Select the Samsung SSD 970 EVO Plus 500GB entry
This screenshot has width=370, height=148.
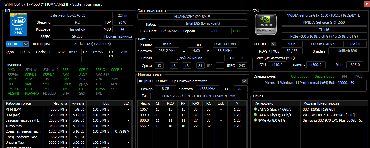(x=333, y=120)
